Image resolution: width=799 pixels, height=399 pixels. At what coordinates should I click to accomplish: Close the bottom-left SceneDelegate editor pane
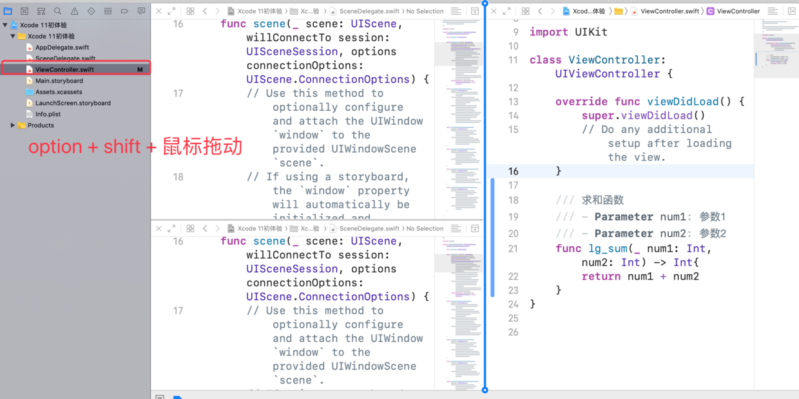coord(159,228)
